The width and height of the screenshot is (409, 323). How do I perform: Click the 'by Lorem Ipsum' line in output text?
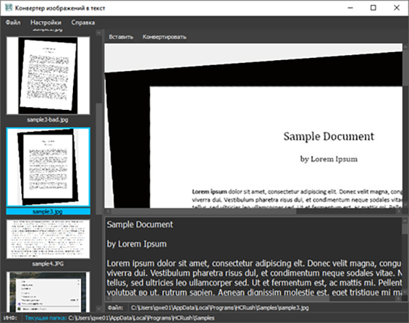click(137, 244)
